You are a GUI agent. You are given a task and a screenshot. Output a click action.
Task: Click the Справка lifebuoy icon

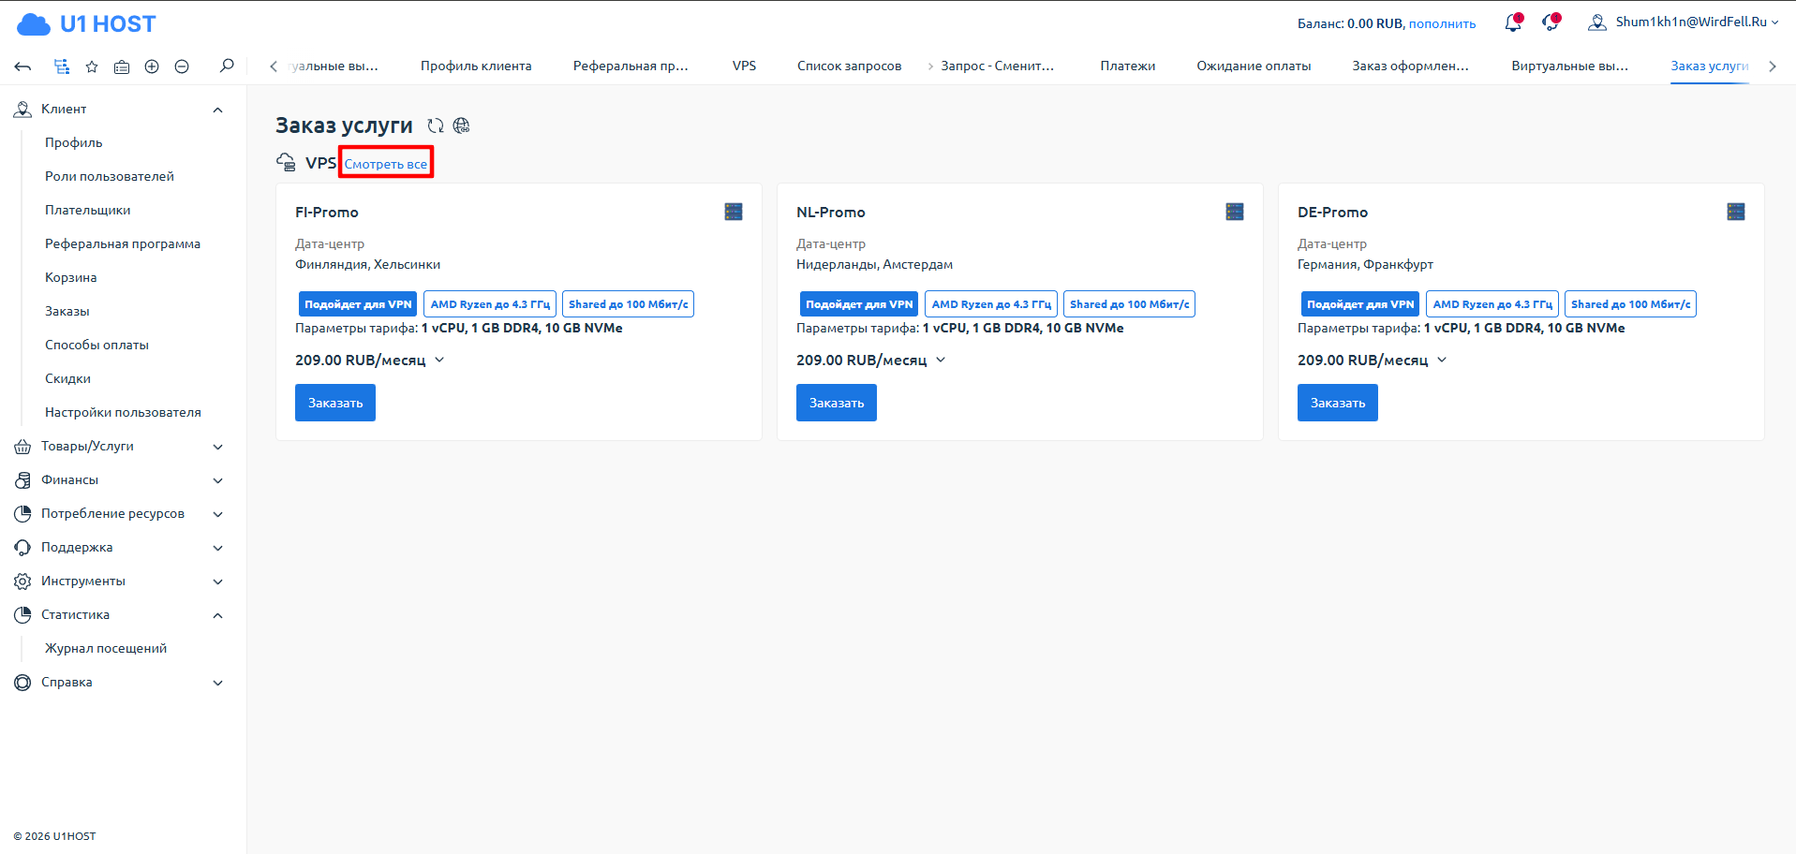[x=22, y=683]
